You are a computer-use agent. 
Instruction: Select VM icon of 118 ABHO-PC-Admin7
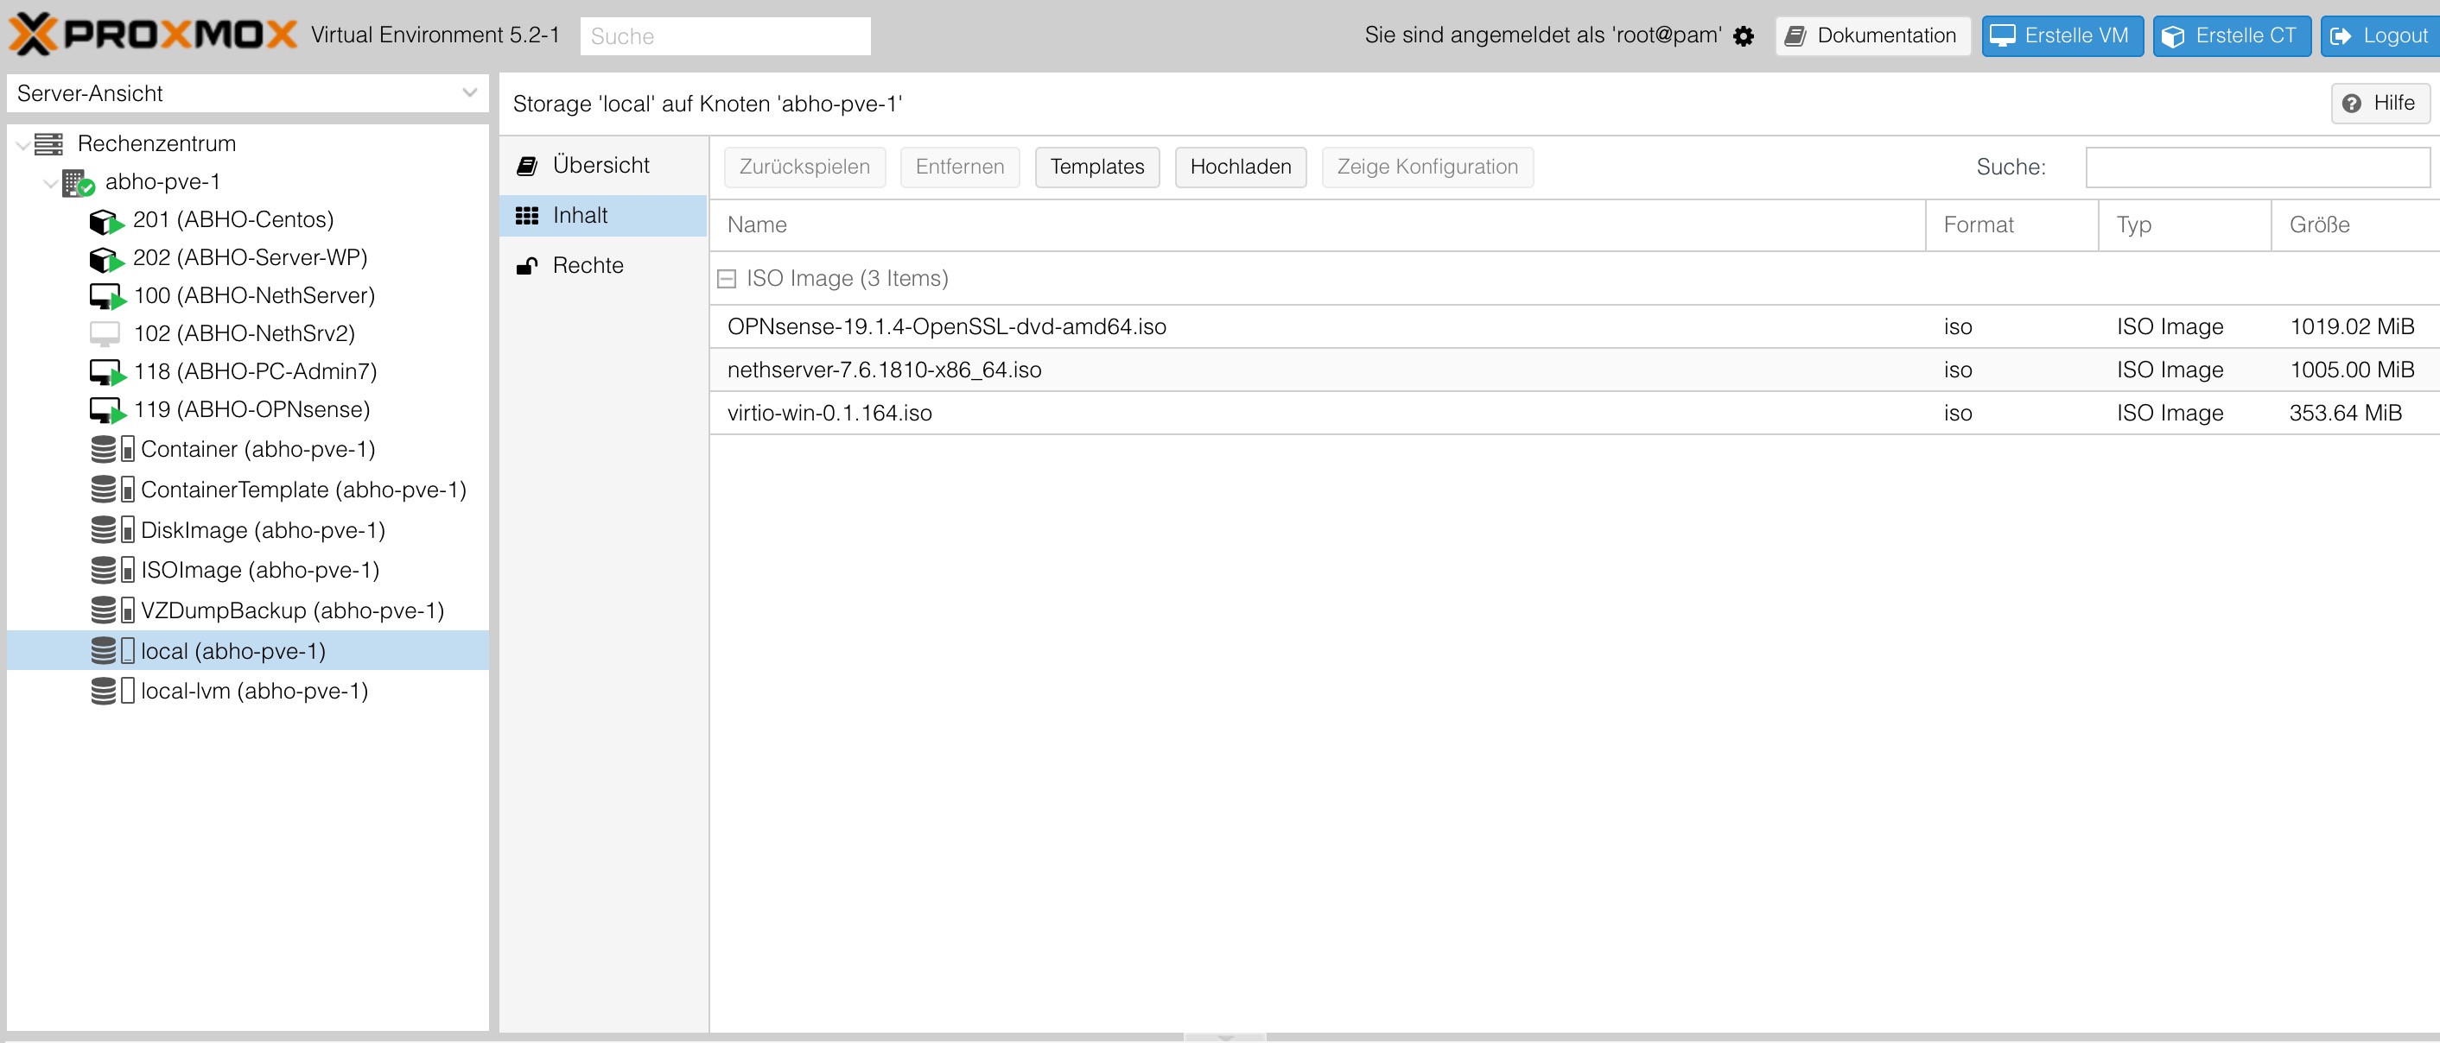(107, 373)
